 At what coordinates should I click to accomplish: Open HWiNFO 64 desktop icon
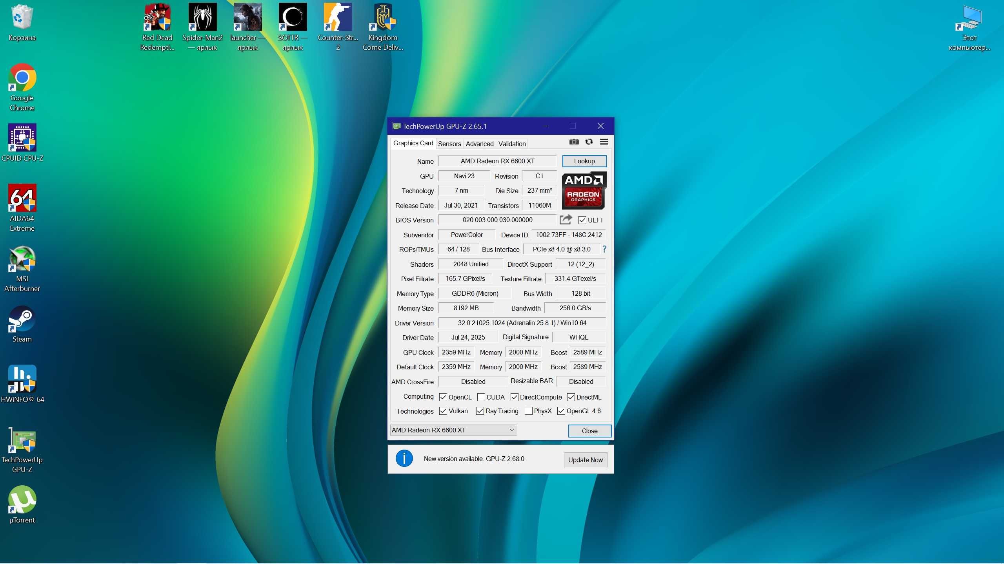[22, 384]
